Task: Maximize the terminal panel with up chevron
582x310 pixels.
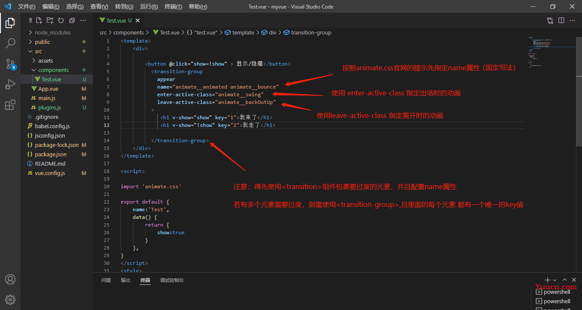Action: (565, 280)
